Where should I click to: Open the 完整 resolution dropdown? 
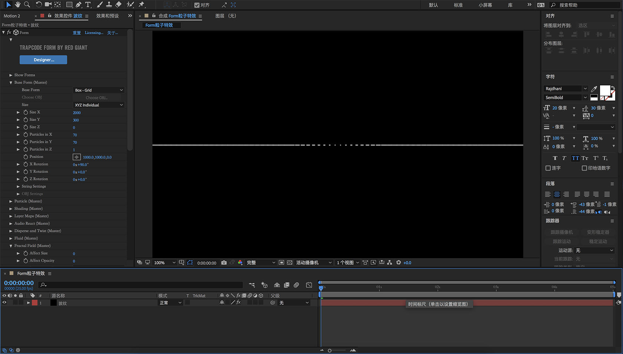tap(261, 263)
